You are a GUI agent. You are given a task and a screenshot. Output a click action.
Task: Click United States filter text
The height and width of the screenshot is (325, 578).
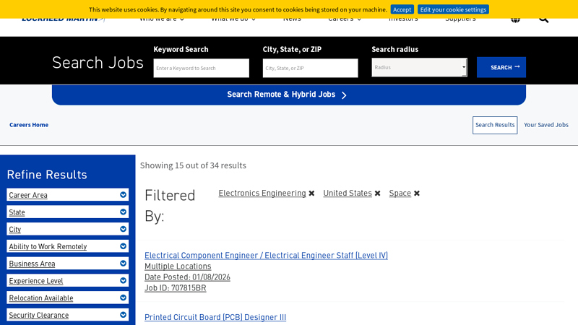pyautogui.click(x=348, y=194)
